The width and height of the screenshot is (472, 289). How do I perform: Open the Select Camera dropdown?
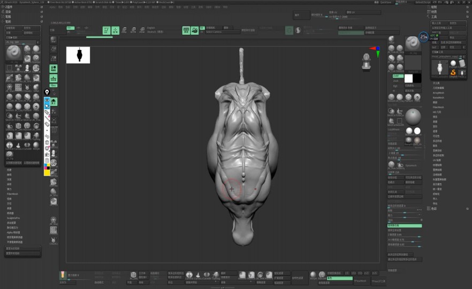tap(223, 32)
